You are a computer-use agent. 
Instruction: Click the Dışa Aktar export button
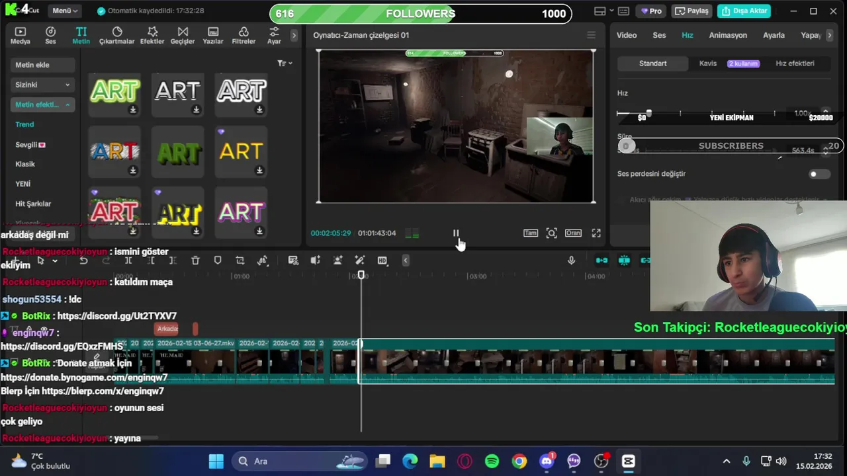pyautogui.click(x=745, y=11)
